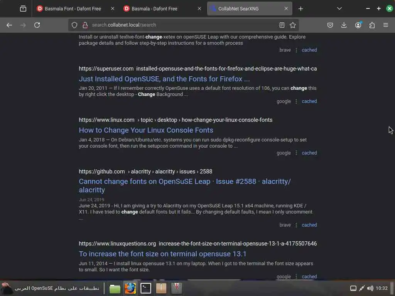Click the https://www.linux.com URL text
This screenshot has height=296, width=395.
pyautogui.click(x=106, y=120)
